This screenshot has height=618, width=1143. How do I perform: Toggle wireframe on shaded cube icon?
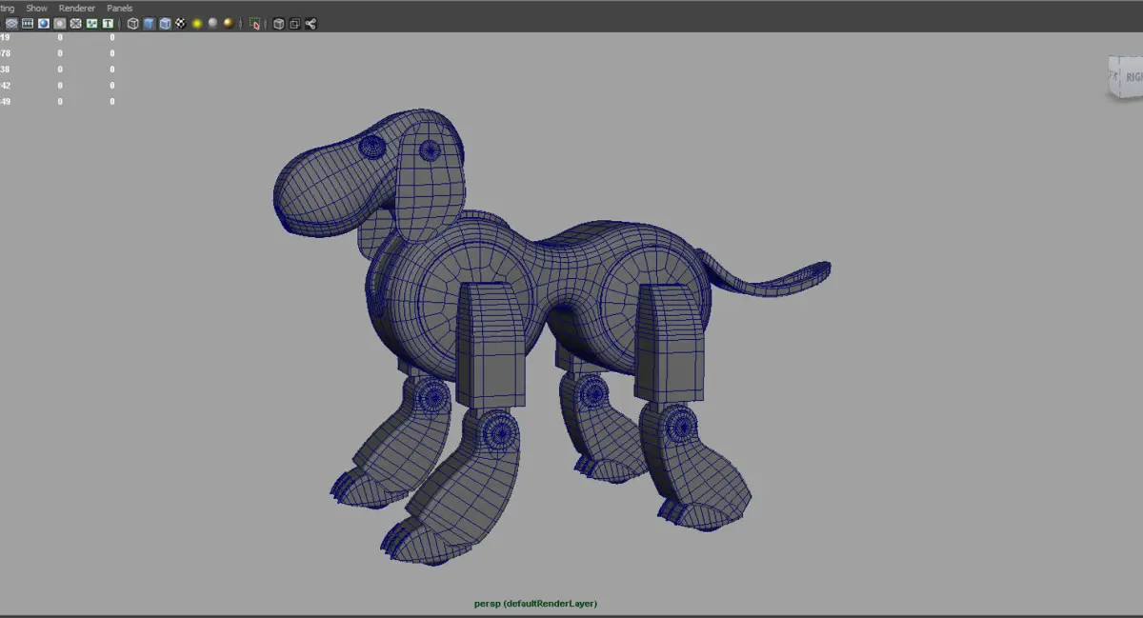point(165,23)
